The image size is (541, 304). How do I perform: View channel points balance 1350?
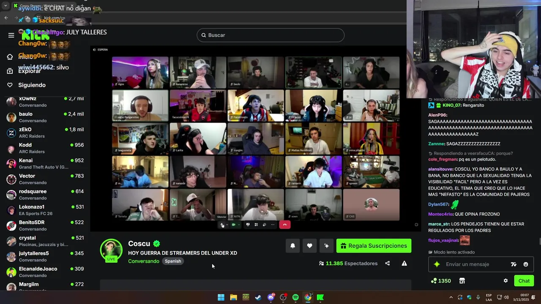(441, 281)
